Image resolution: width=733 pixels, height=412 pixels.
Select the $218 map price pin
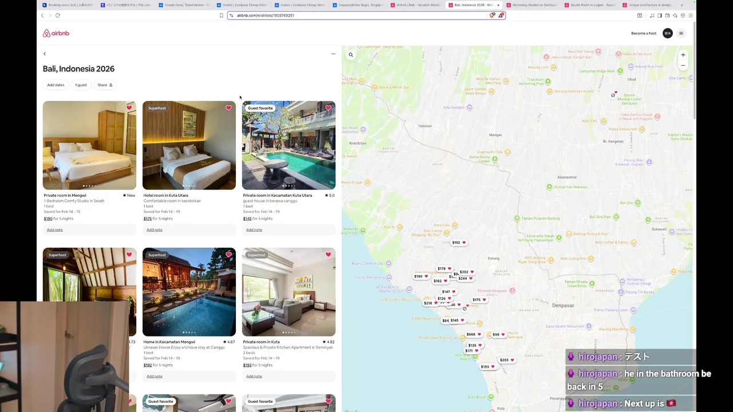pyautogui.click(x=429, y=303)
